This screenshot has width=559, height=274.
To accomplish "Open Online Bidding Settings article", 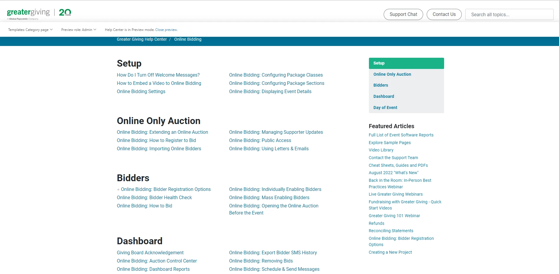I will 141,92.
